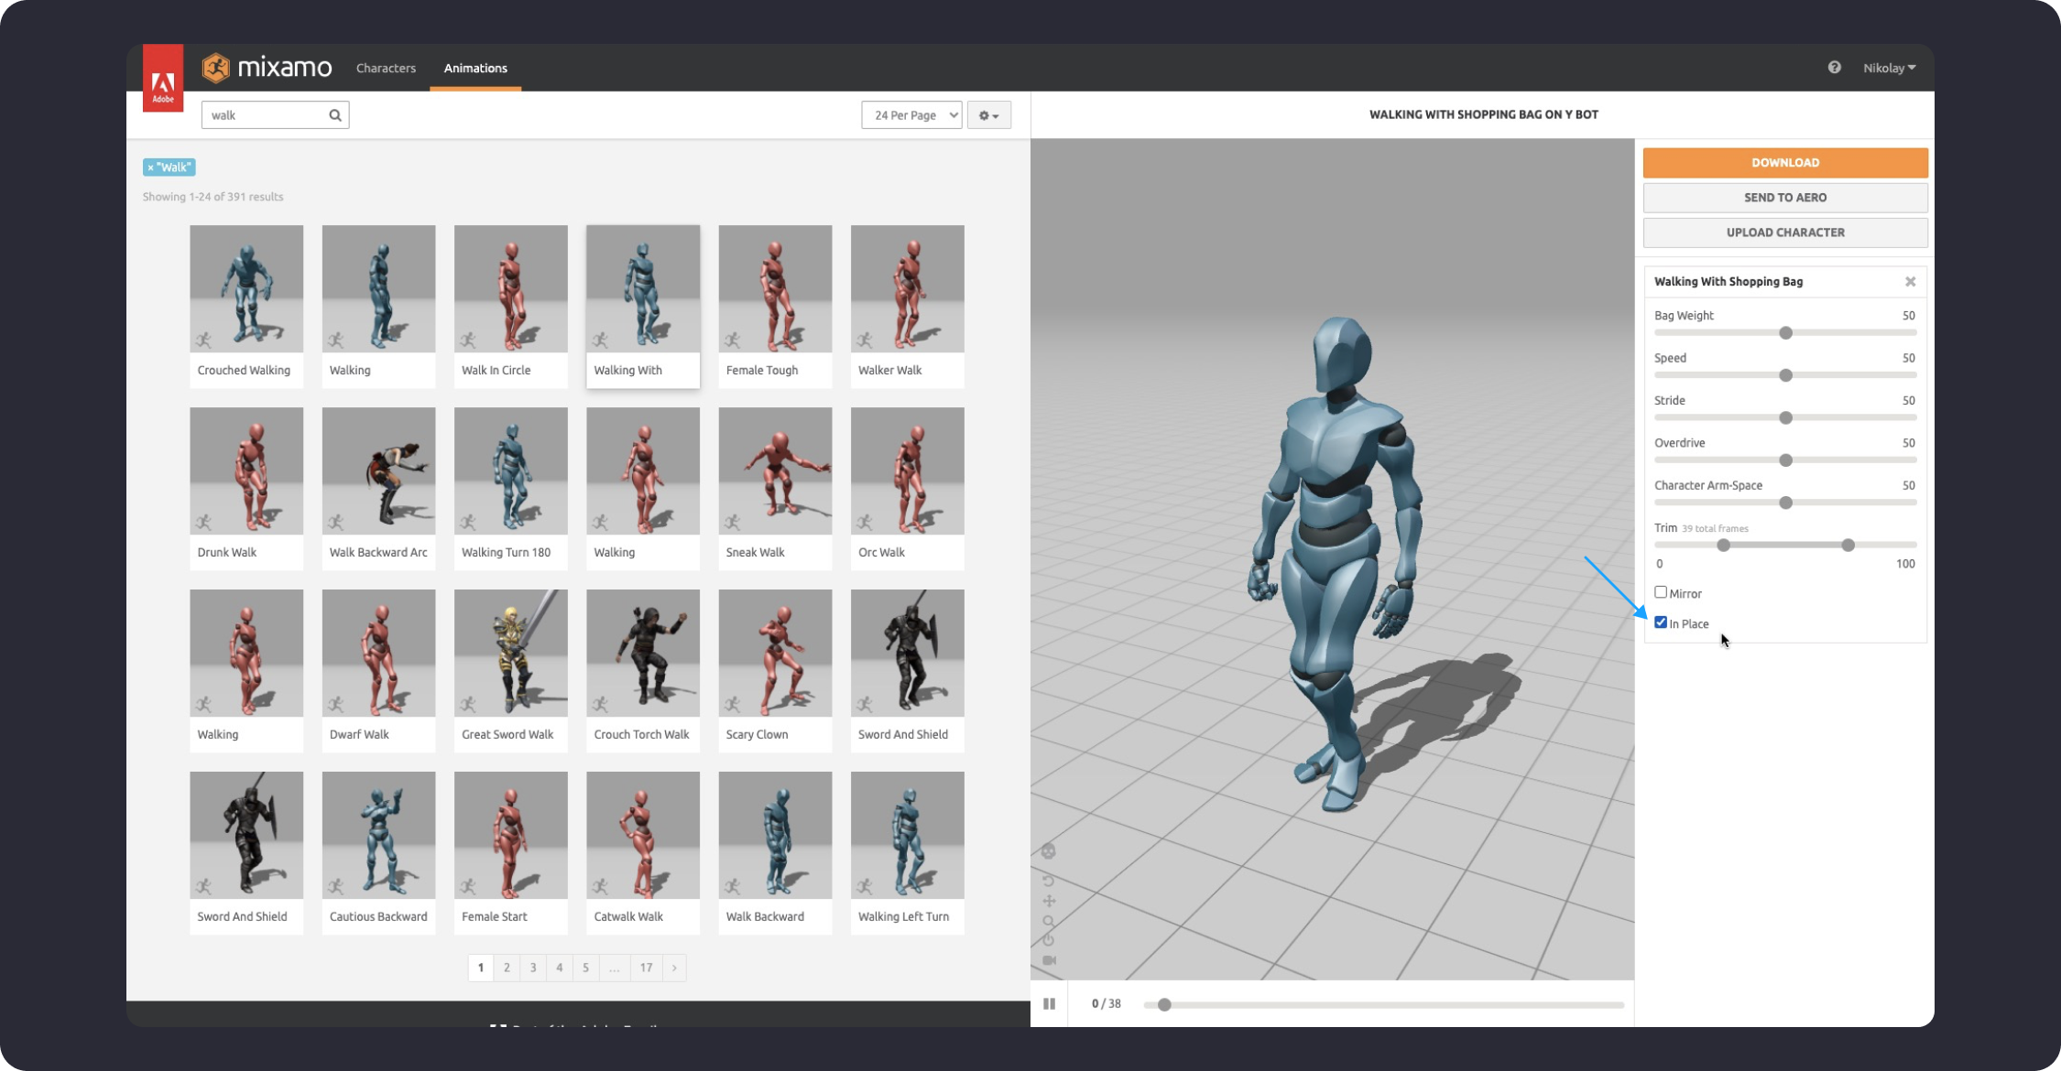2061x1071 pixels.
Task: Close the Walking With Shopping Bag panel
Action: (x=1910, y=282)
